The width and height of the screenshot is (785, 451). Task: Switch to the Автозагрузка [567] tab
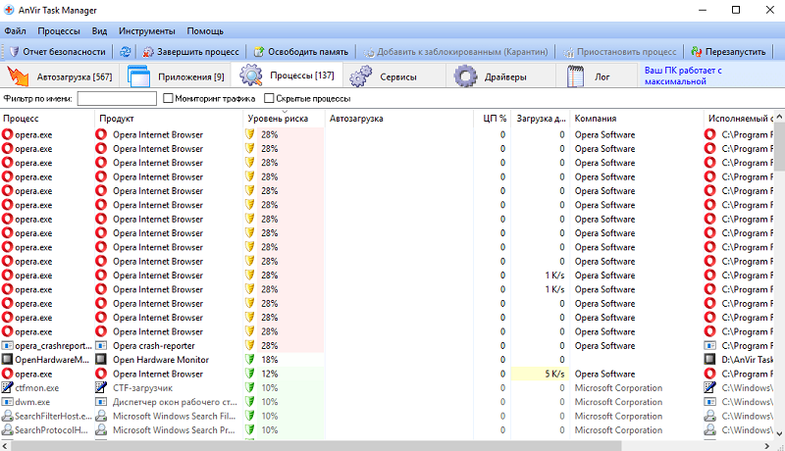tap(60, 76)
